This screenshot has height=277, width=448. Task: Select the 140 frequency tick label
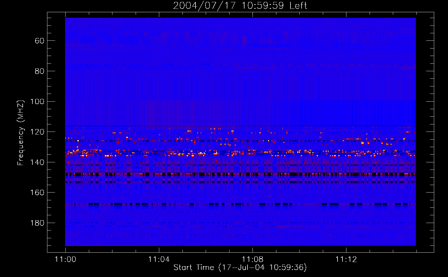click(37, 162)
